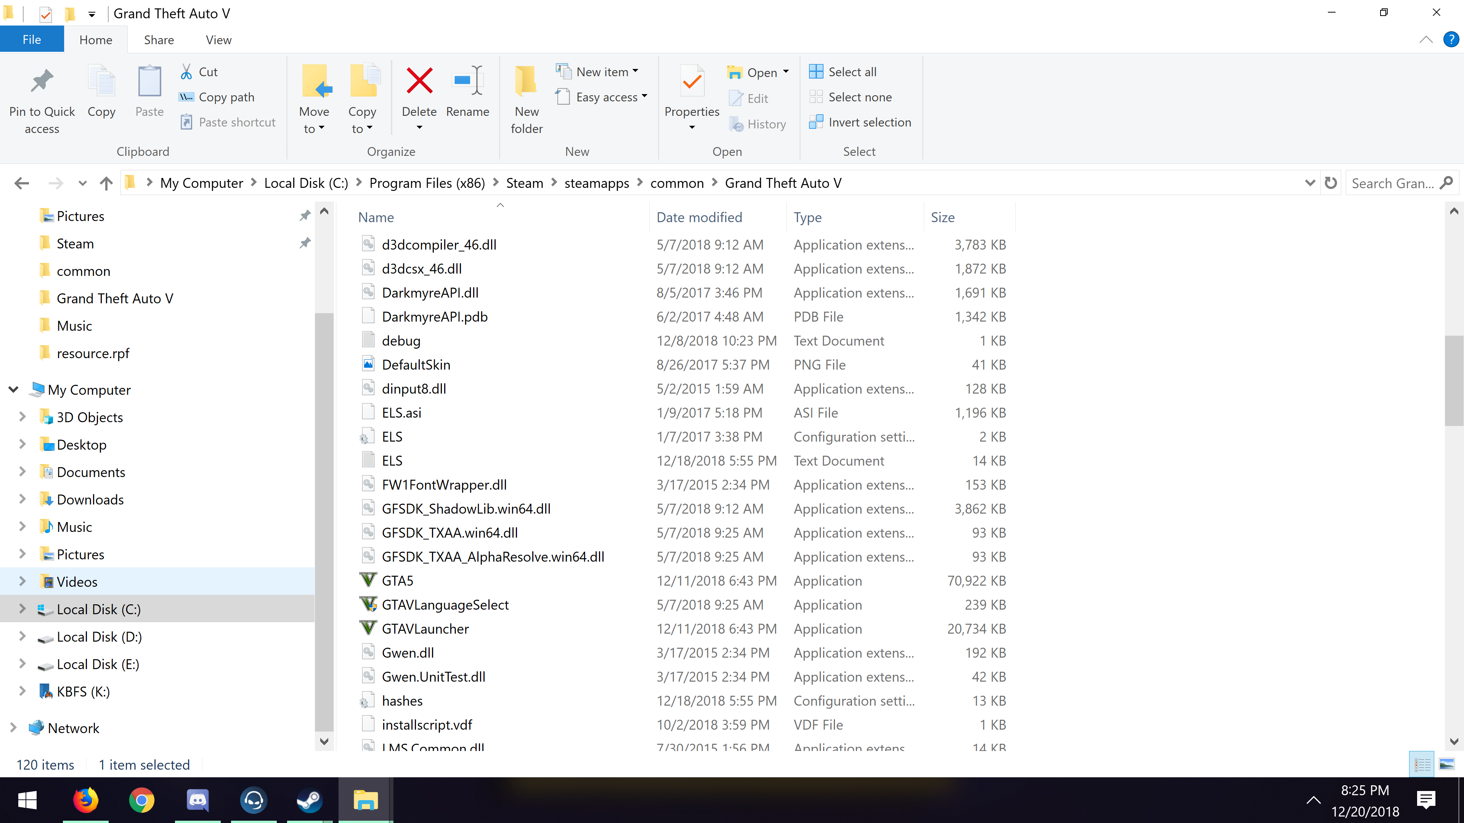This screenshot has height=823, width=1464.
Task: Switch to the Share tab
Action: 159,40
